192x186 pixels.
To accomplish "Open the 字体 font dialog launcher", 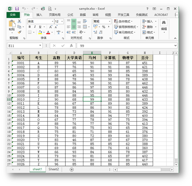I will (x=63, y=38).
